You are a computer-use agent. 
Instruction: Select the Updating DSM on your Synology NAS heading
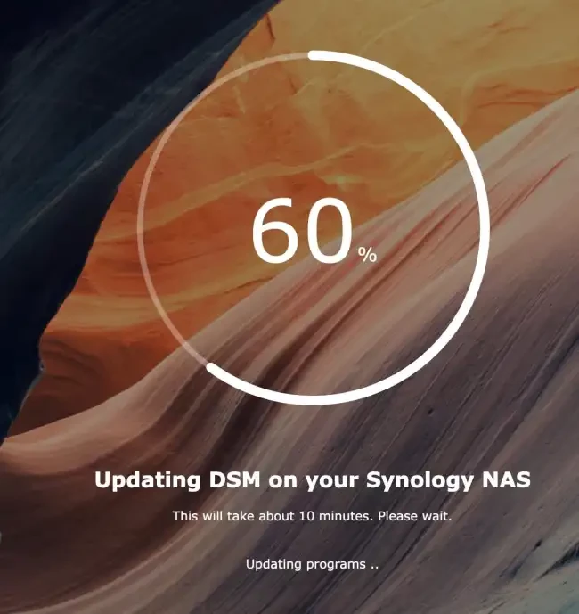(x=313, y=480)
